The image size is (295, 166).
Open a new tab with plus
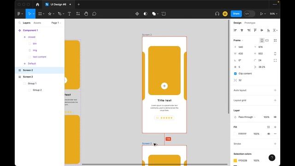79,4
